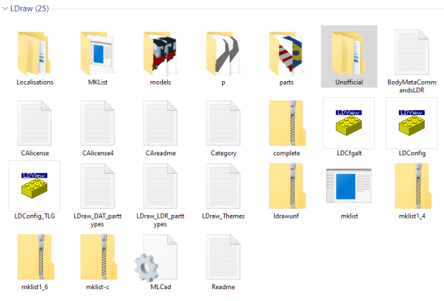The width and height of the screenshot is (444, 301).
Task: Open the parts folder icon
Action: click(x=286, y=53)
